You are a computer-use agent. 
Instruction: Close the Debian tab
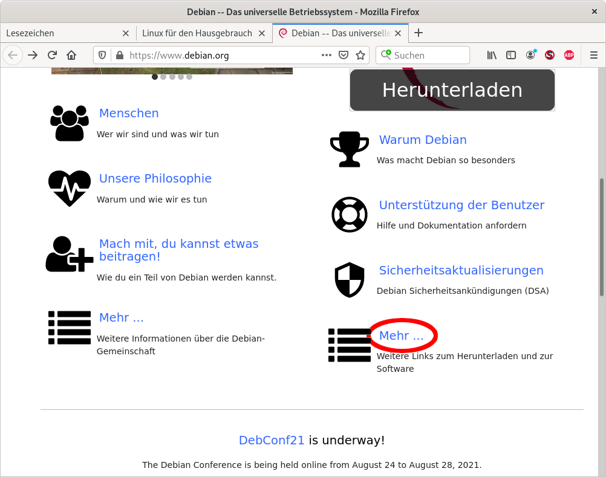[398, 33]
